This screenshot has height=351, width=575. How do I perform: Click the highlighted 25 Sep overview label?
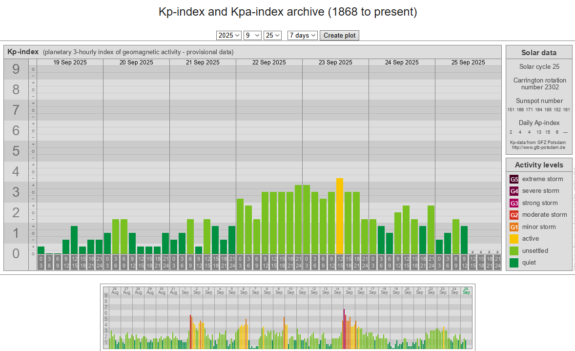pyautogui.click(x=466, y=291)
